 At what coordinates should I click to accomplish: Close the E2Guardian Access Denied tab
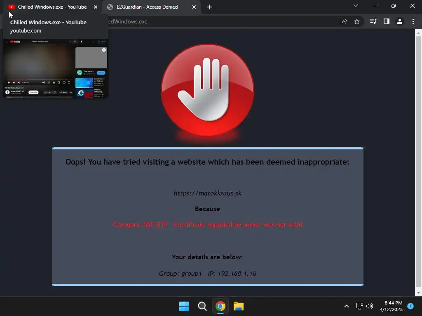[x=194, y=7]
